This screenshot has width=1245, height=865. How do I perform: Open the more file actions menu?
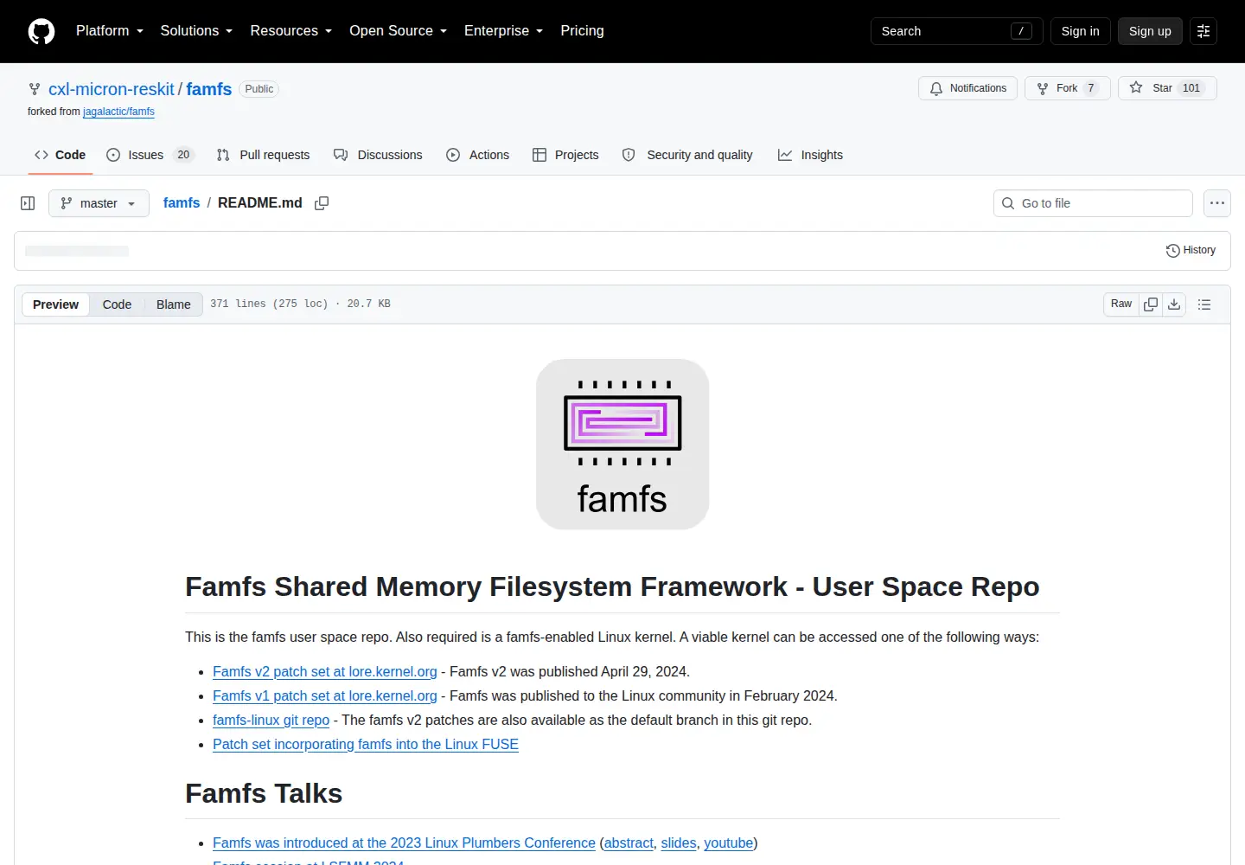tap(1217, 203)
